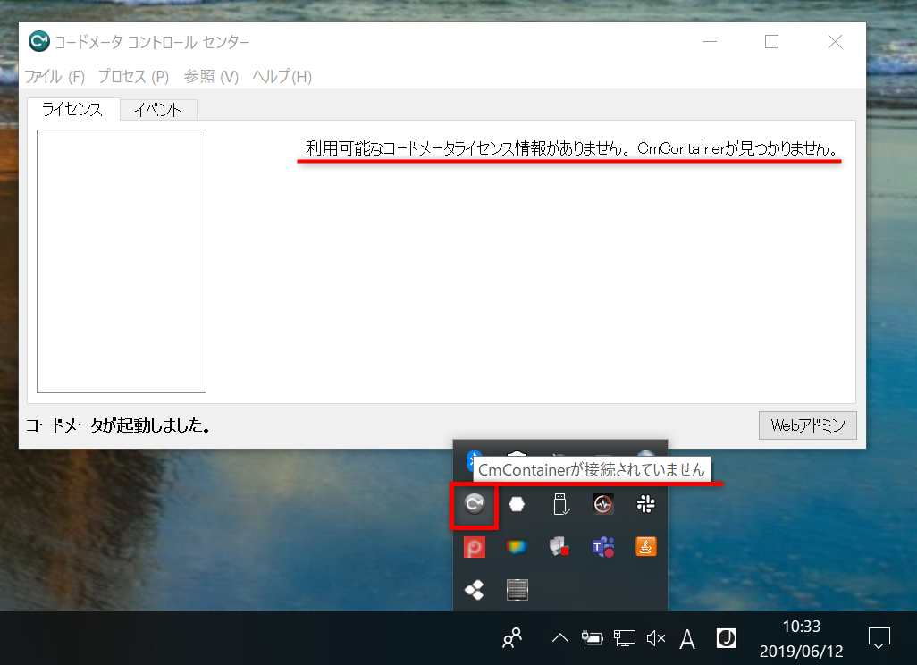Close the CodeMeter Control Center window
The height and width of the screenshot is (665, 917).
click(835, 41)
